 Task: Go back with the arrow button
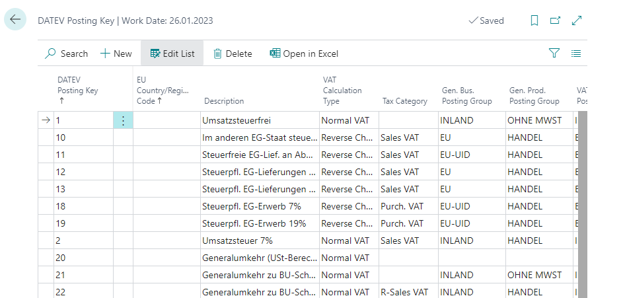(x=15, y=19)
